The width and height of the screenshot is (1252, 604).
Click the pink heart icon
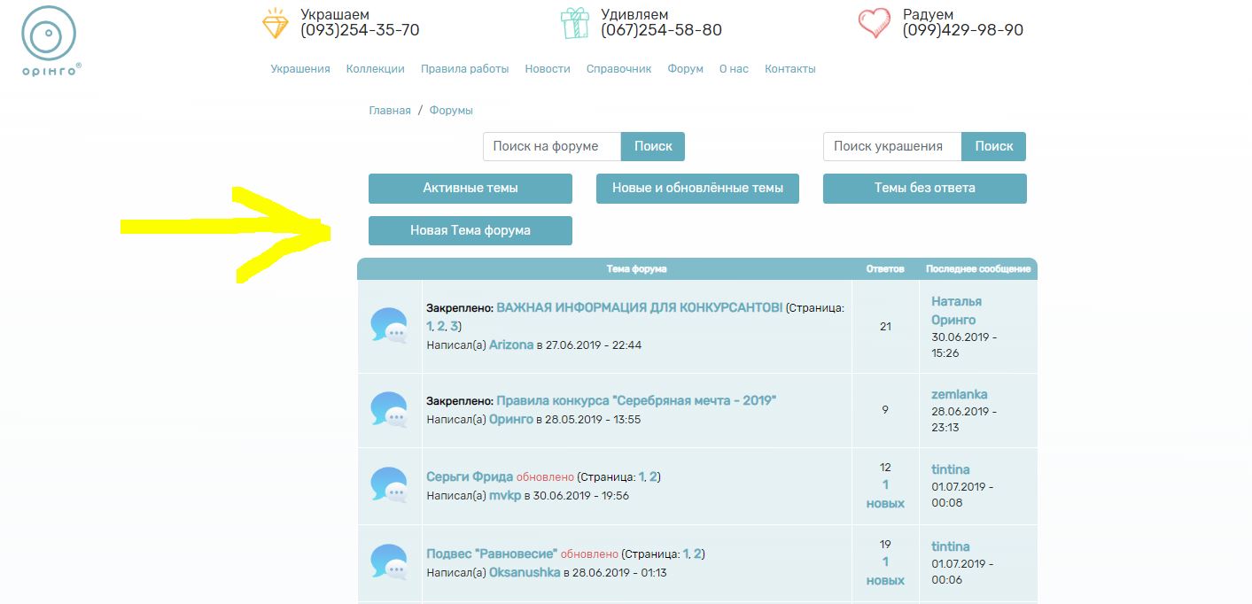click(x=875, y=24)
